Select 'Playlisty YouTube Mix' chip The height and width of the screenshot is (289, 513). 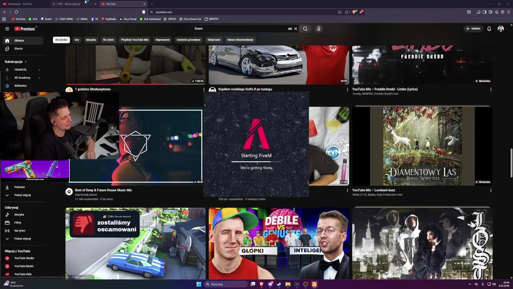point(135,40)
